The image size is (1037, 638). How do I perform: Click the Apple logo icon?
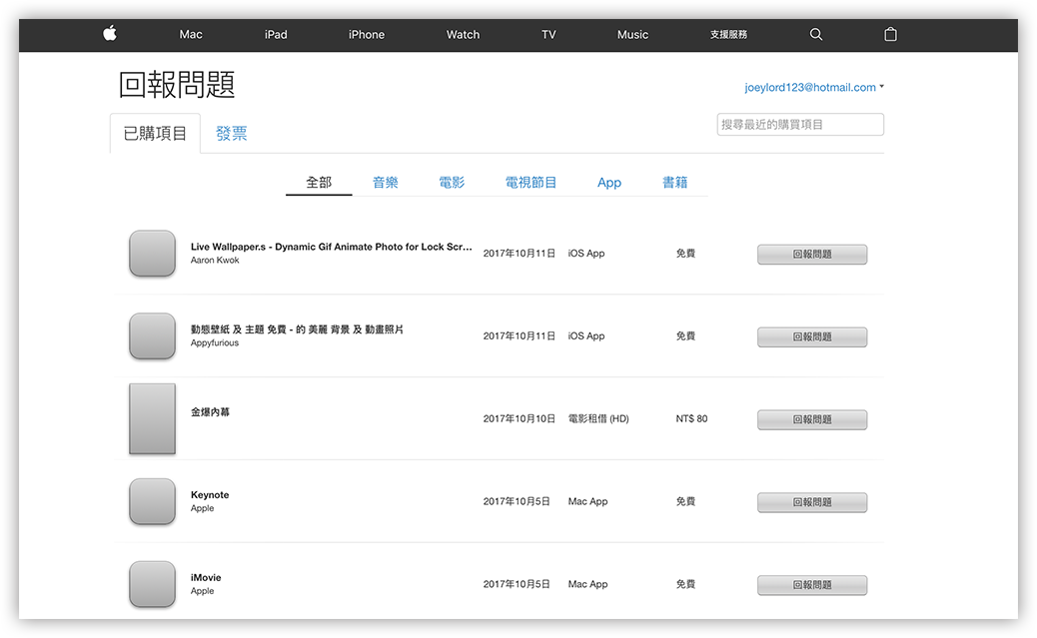click(110, 33)
